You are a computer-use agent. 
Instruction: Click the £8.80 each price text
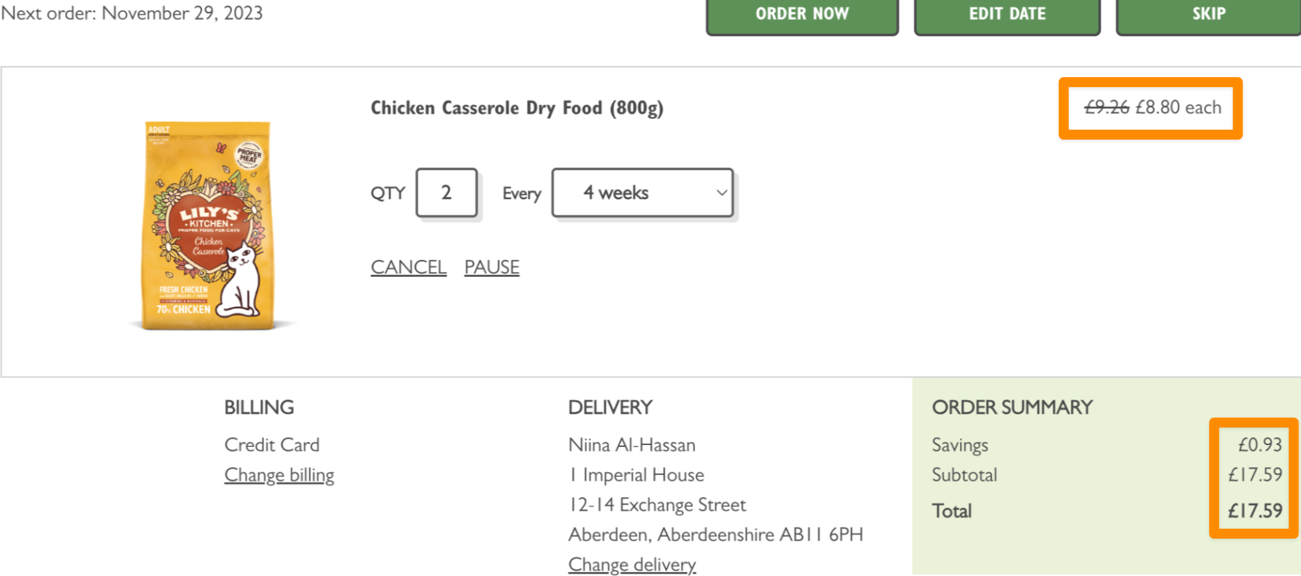pyautogui.click(x=1178, y=107)
